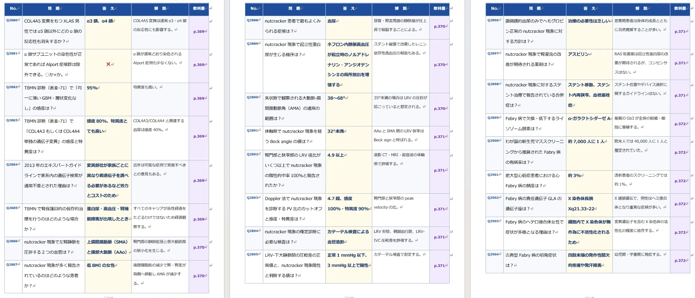Select the Q2882 answer '95%'
Screen dimensions: 695x298
pos(92,88)
